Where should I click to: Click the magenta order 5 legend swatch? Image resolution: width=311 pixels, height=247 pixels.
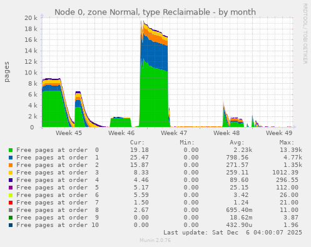click(x=11, y=188)
